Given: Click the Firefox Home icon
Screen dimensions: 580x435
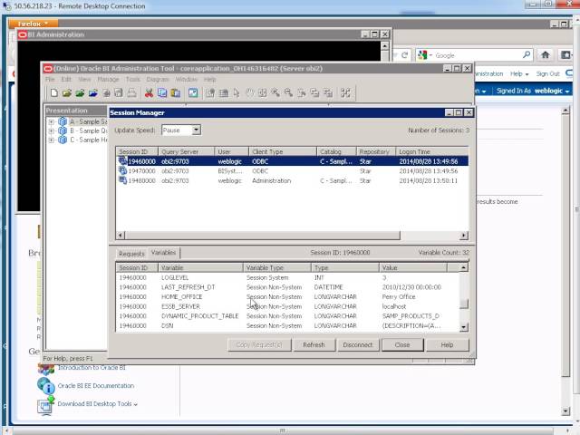Looking at the screenshot, I should pos(546,54).
